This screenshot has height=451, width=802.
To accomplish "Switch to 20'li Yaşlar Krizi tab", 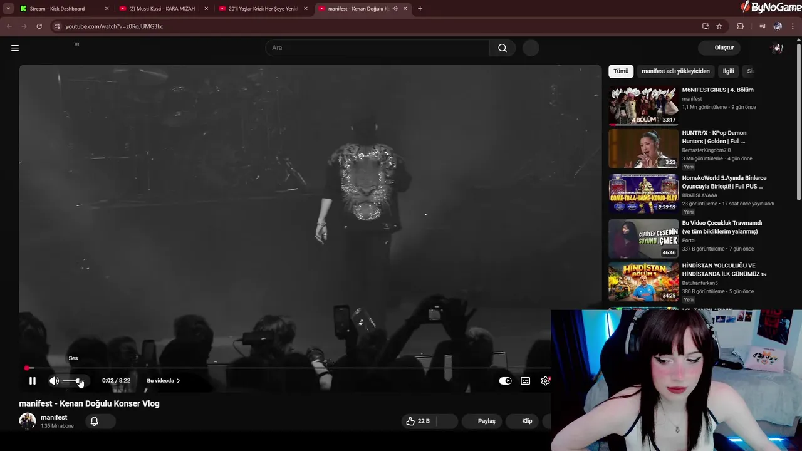I will (x=263, y=9).
